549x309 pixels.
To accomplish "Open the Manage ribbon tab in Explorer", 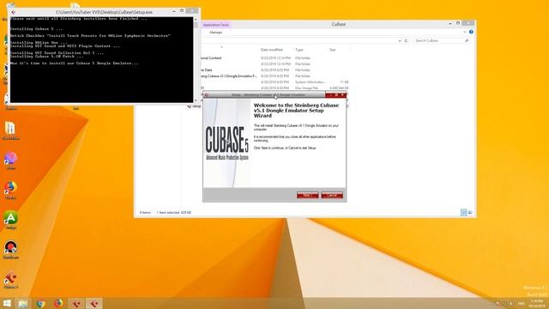I will pyautogui.click(x=215, y=33).
